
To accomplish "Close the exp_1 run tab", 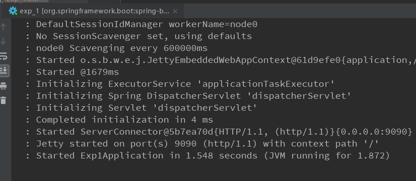I will (175, 11).
